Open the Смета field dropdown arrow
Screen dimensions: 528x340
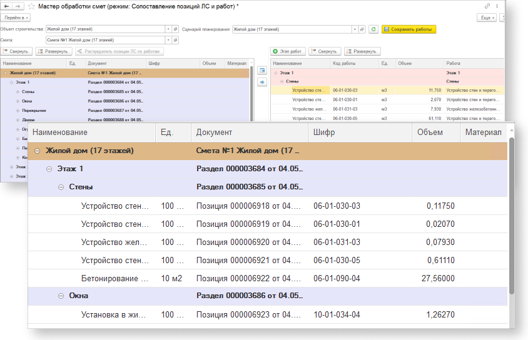point(168,40)
